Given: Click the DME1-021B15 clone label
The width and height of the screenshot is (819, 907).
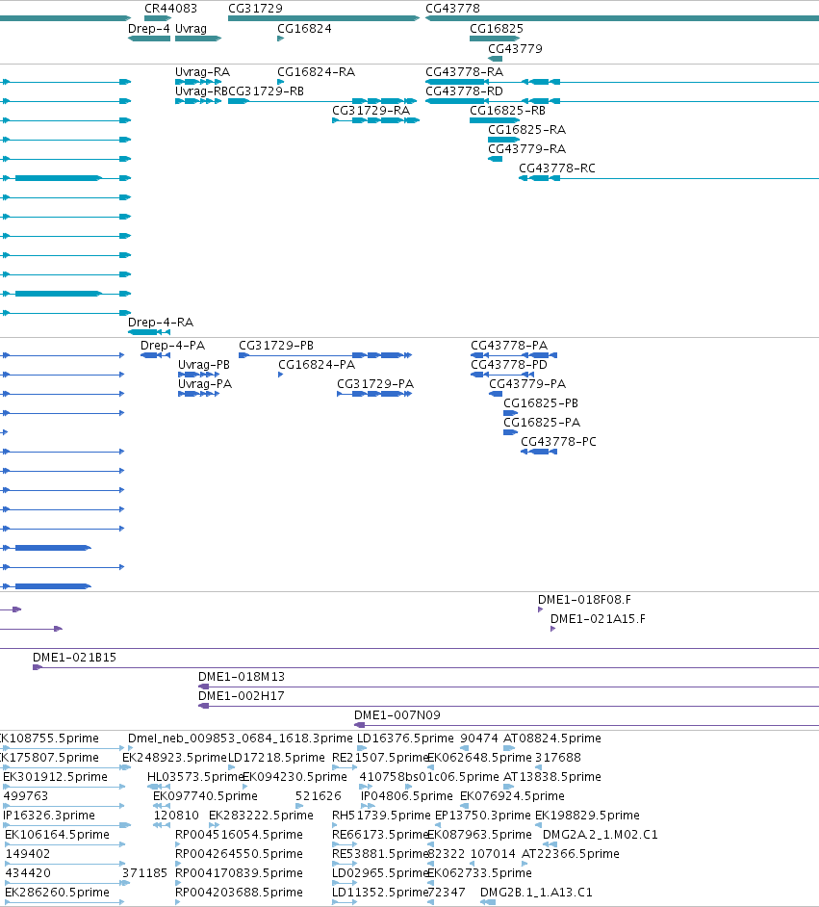Looking at the screenshot, I should click(74, 658).
